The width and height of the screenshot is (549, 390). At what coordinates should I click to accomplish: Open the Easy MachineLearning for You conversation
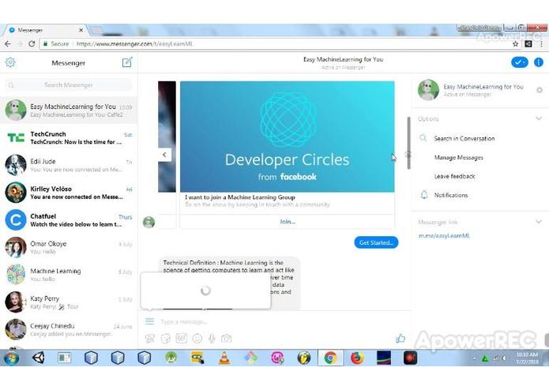69,110
